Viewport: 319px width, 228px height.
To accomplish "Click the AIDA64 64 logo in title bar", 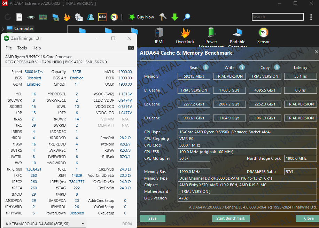I will (x=5, y=3).
